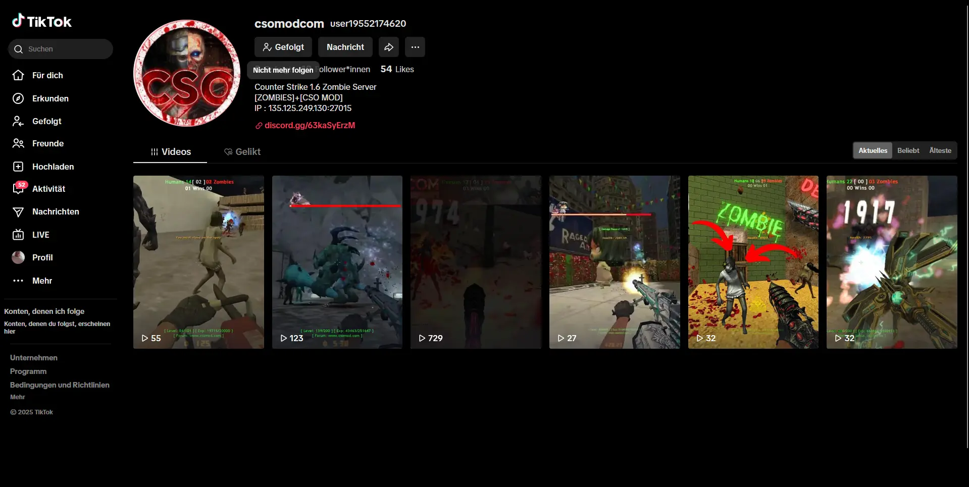
Task: Open Nachrichten messages page
Action: pos(56,211)
